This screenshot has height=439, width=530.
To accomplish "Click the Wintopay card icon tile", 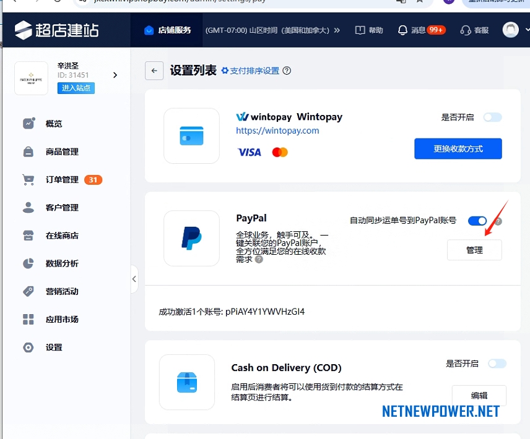I will pos(192,135).
